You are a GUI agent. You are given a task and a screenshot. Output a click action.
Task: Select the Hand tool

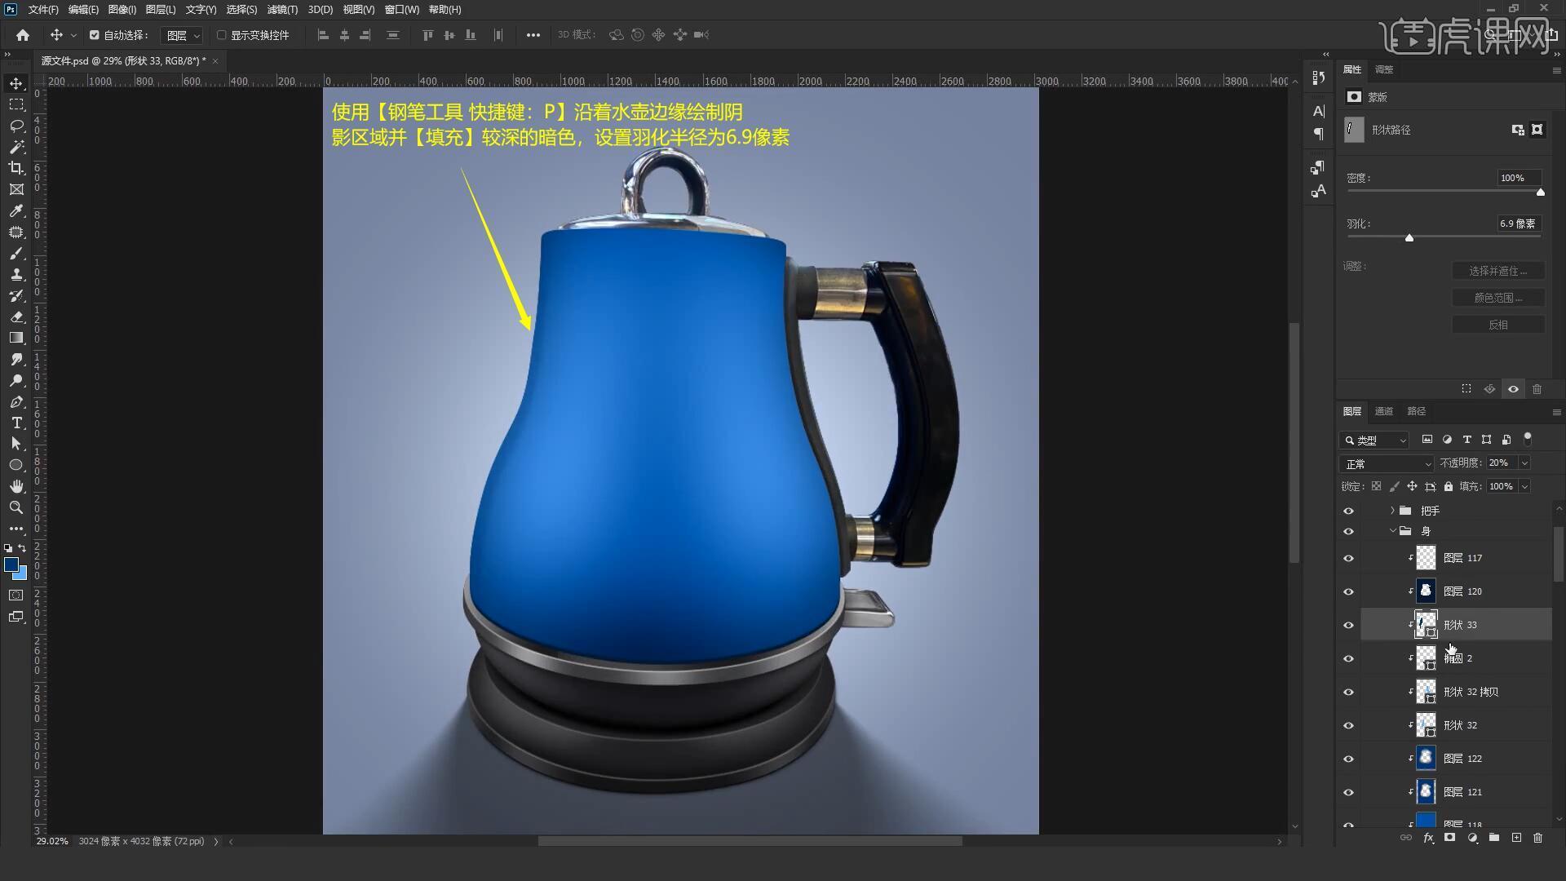[x=16, y=486]
